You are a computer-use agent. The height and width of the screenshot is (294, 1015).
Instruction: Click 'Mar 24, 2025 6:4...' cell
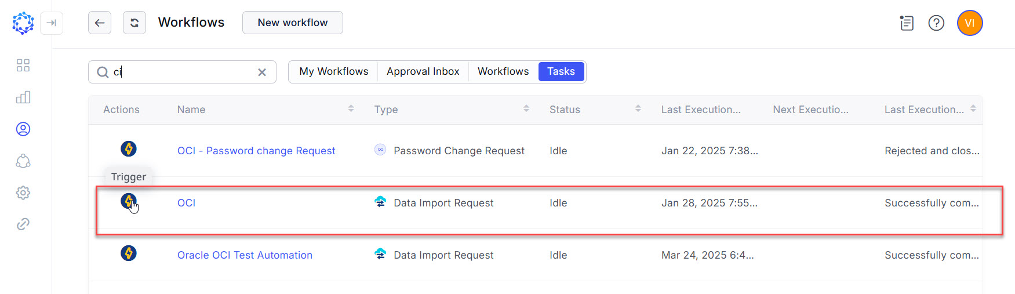708,255
